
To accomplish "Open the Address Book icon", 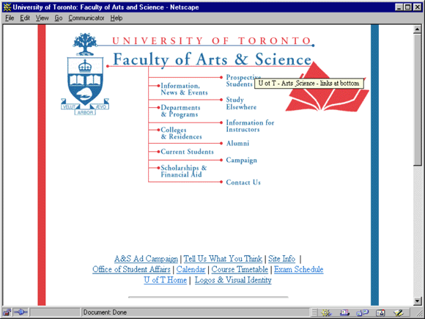I will coord(380,312).
